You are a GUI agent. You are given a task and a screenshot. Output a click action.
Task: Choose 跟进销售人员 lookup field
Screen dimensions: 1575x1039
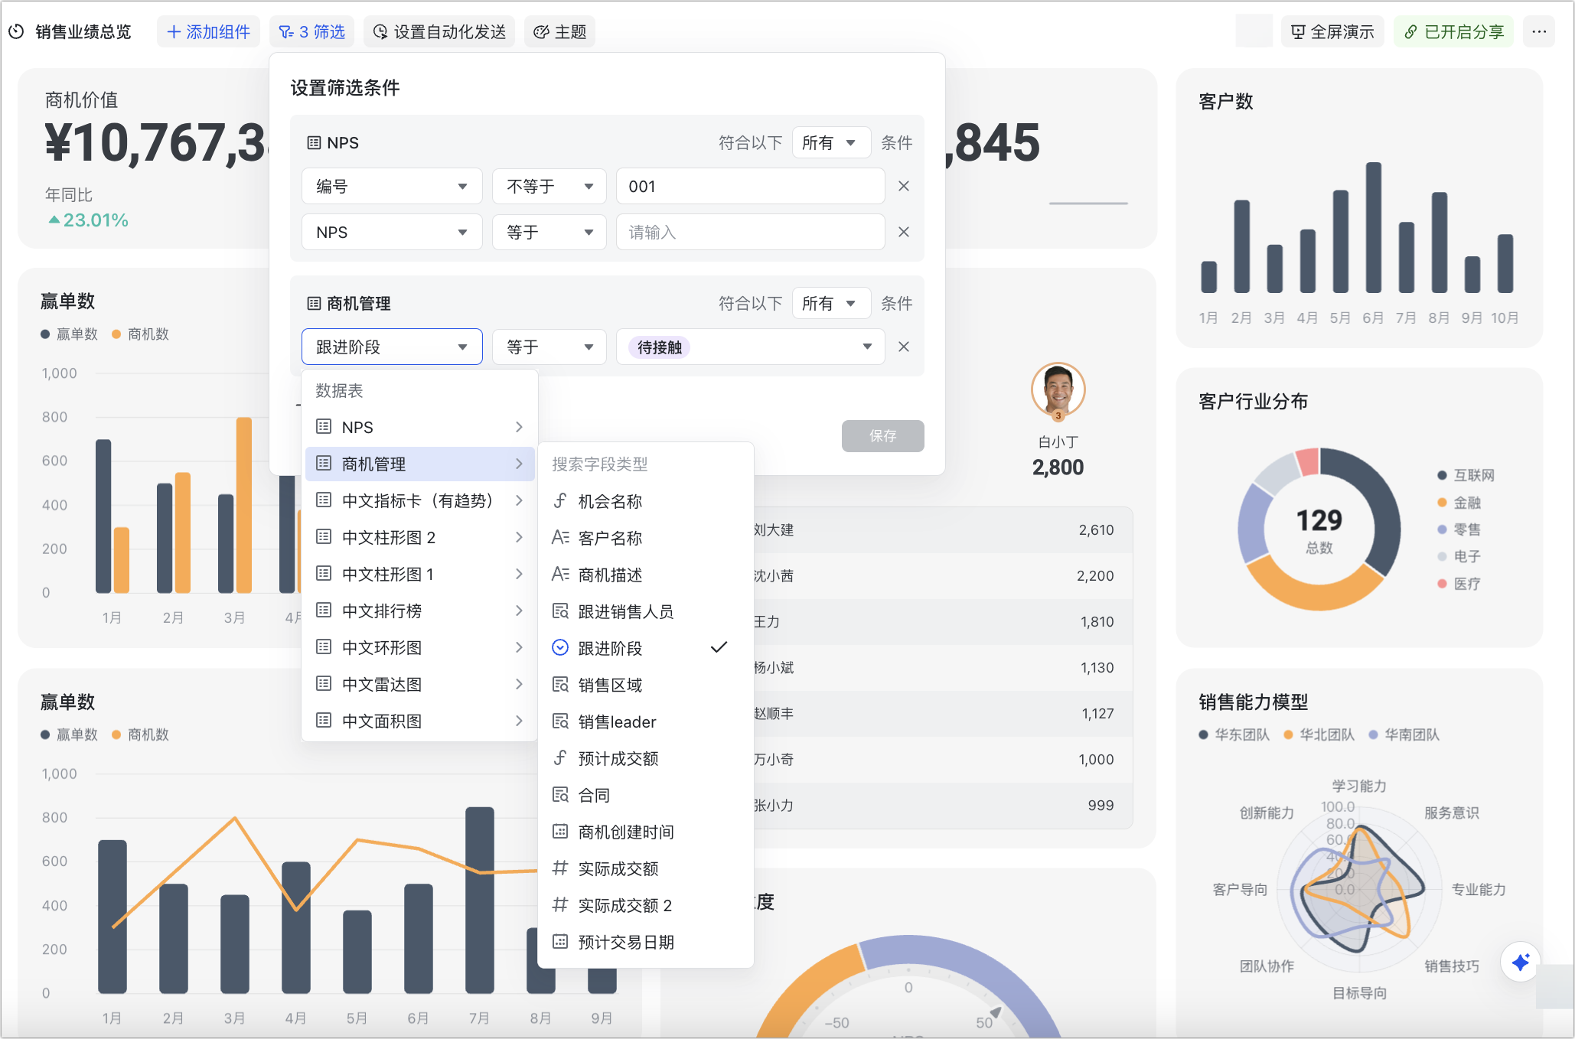pyautogui.click(x=645, y=611)
